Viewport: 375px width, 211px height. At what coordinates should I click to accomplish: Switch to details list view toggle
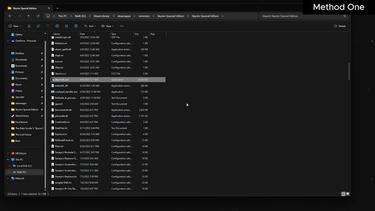pos(343,194)
